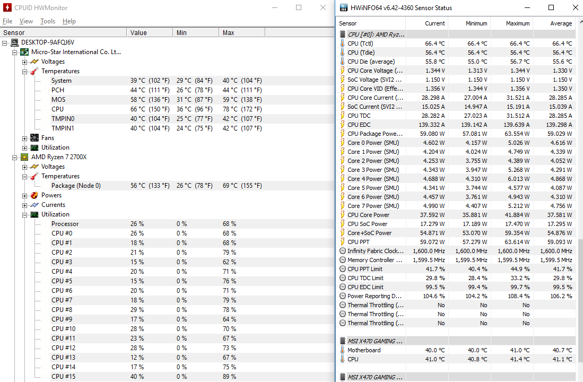The height and width of the screenshot is (382, 583).
Task: Click chip icon beside first MSI X470 GAMING header
Action: [343, 341]
